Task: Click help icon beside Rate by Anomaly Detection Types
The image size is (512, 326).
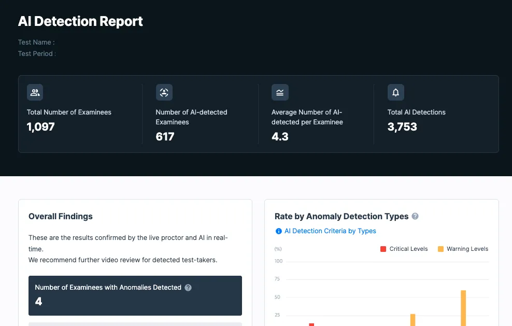Action: tap(415, 216)
